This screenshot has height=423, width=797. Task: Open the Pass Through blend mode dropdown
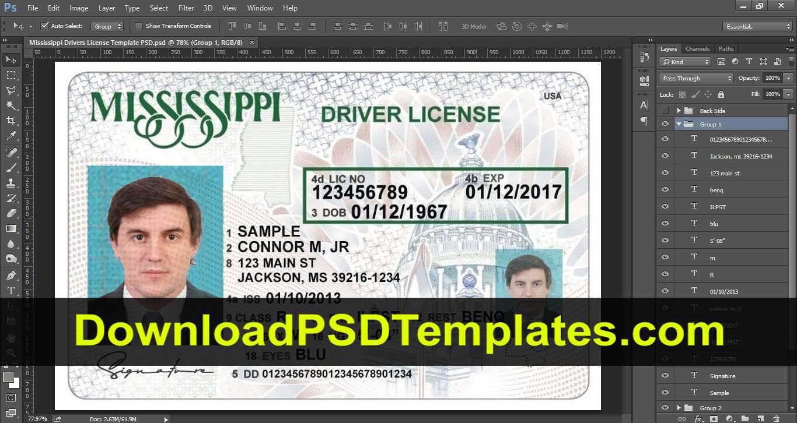tap(697, 78)
